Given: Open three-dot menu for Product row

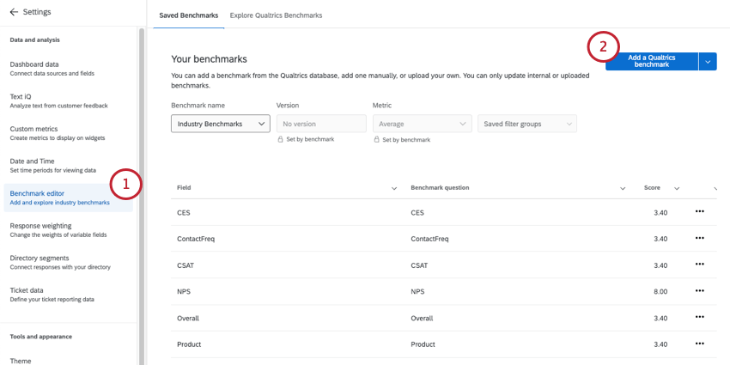Looking at the screenshot, I should coord(699,344).
